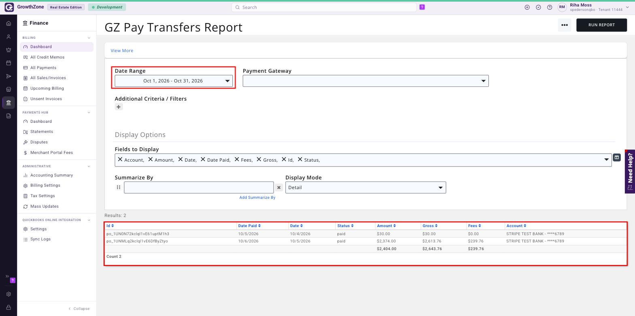Collapse the Billing section chevron
The height and width of the screenshot is (316, 635).
tap(89, 38)
